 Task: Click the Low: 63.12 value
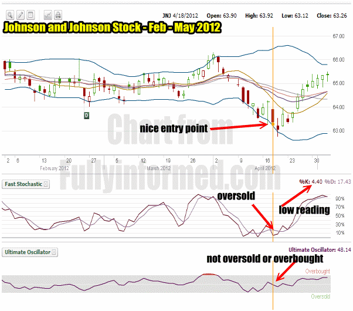[x=295, y=15]
